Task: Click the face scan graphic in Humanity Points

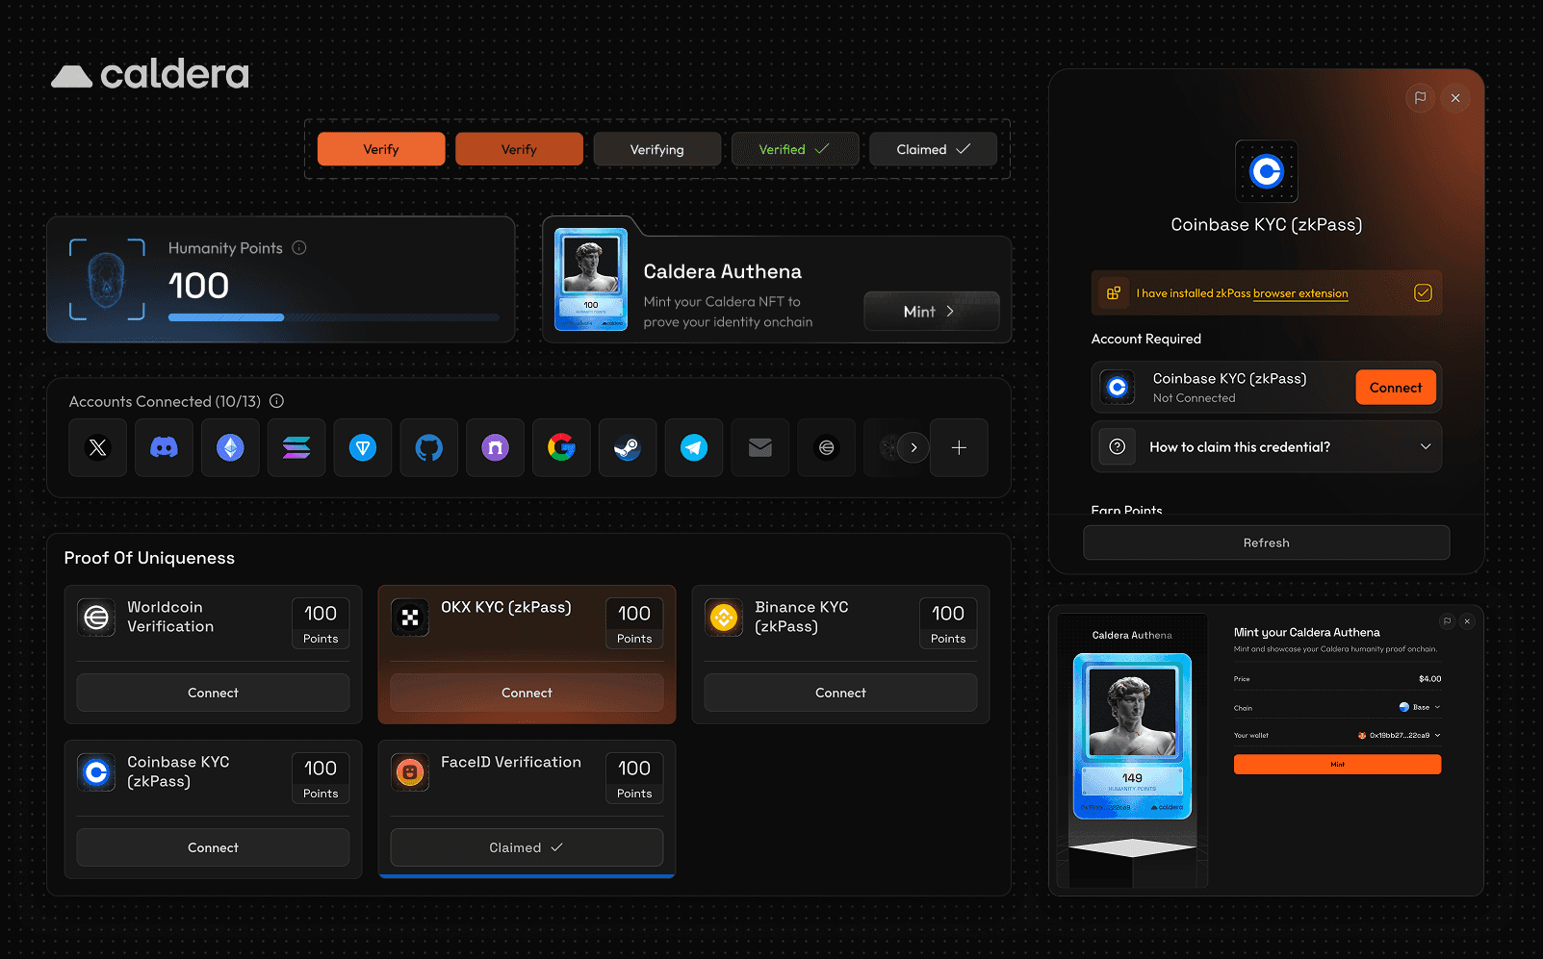Action: tap(107, 279)
